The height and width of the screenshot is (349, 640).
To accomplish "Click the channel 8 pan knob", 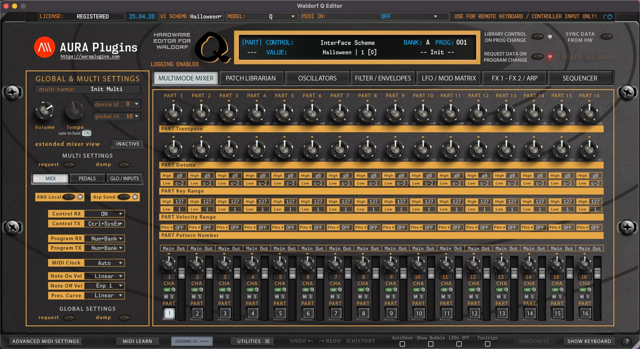I will [363, 263].
